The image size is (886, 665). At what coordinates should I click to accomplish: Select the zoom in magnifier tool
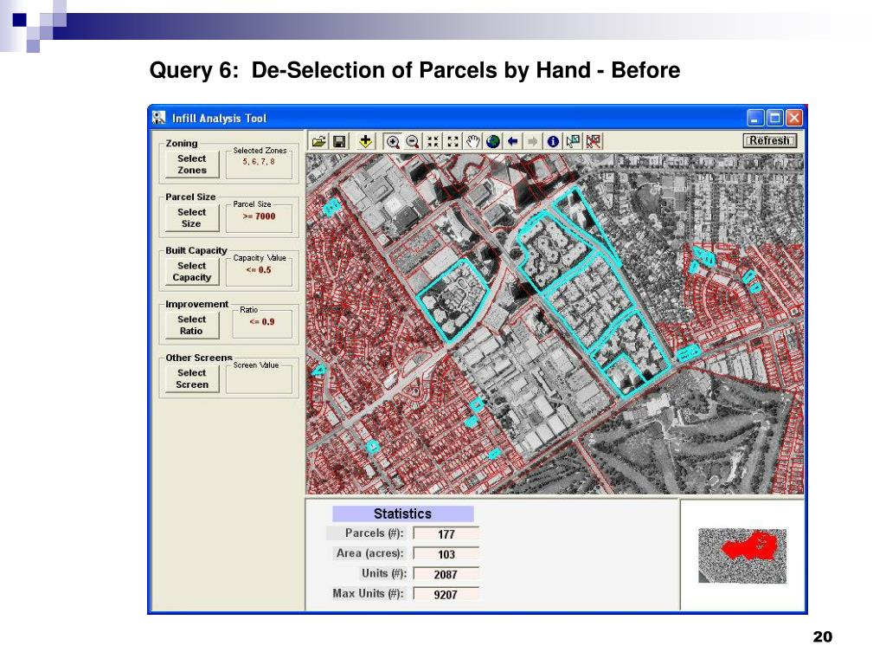click(392, 141)
